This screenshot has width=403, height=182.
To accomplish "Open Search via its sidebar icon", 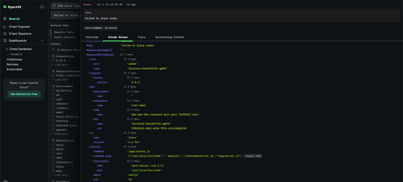I will [4, 19].
